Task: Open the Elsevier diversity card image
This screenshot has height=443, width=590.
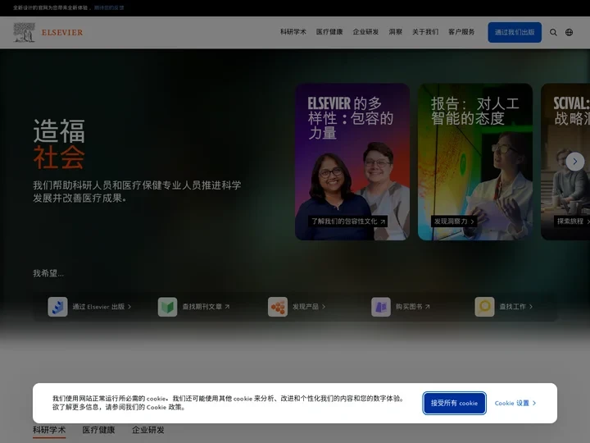Action: coord(352,162)
